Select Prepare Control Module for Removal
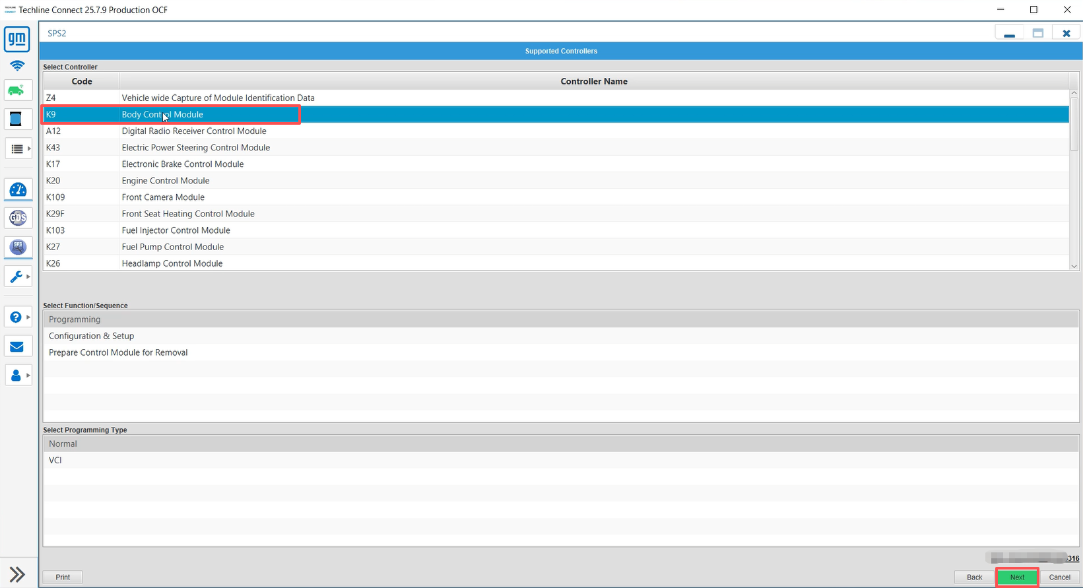Viewport: 1083px width, 588px height. (118, 352)
